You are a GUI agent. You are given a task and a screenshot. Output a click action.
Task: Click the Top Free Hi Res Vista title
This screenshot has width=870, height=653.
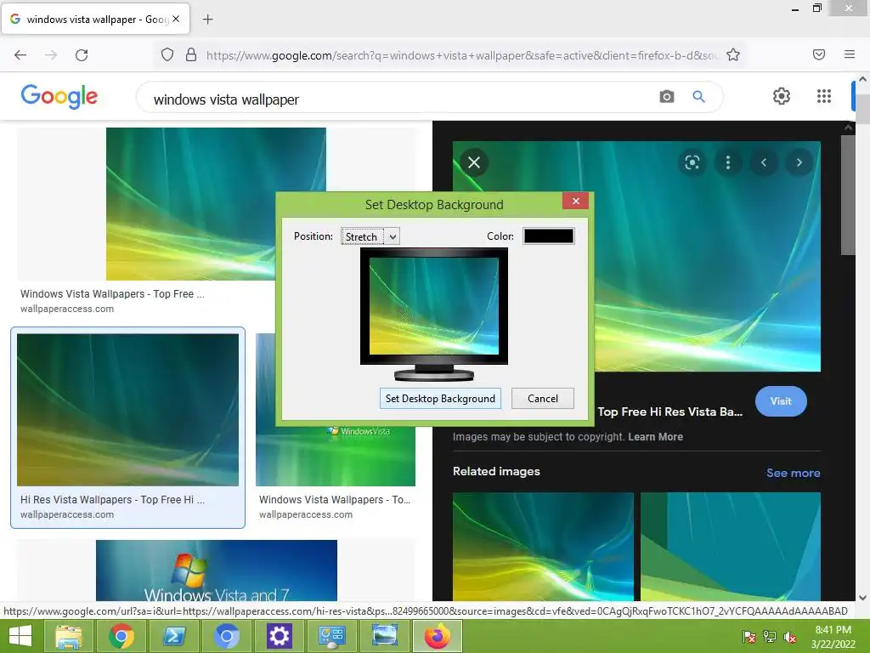[669, 412]
